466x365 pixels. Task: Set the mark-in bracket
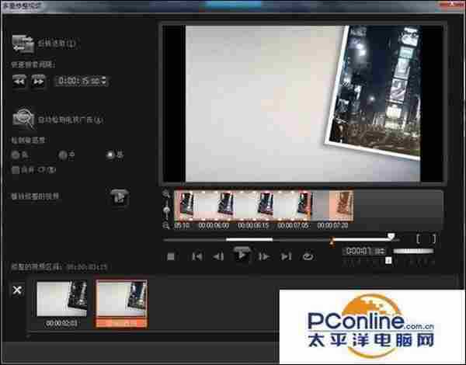tap(418, 238)
